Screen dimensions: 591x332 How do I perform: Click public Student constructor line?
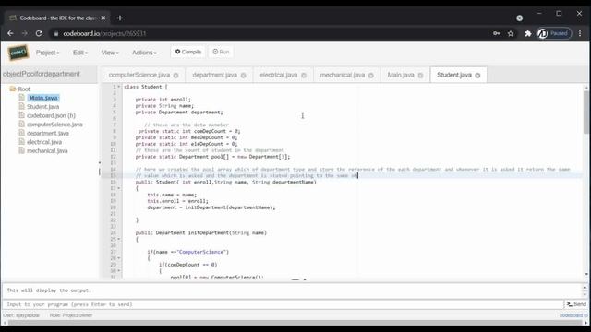tap(225, 182)
